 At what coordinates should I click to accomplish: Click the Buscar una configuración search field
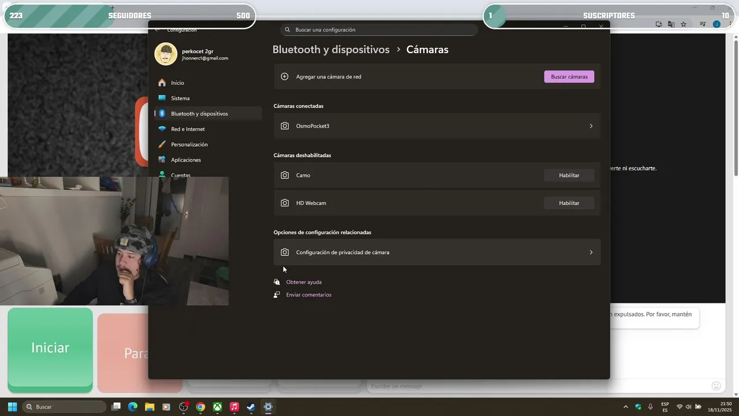pyautogui.click(x=379, y=29)
